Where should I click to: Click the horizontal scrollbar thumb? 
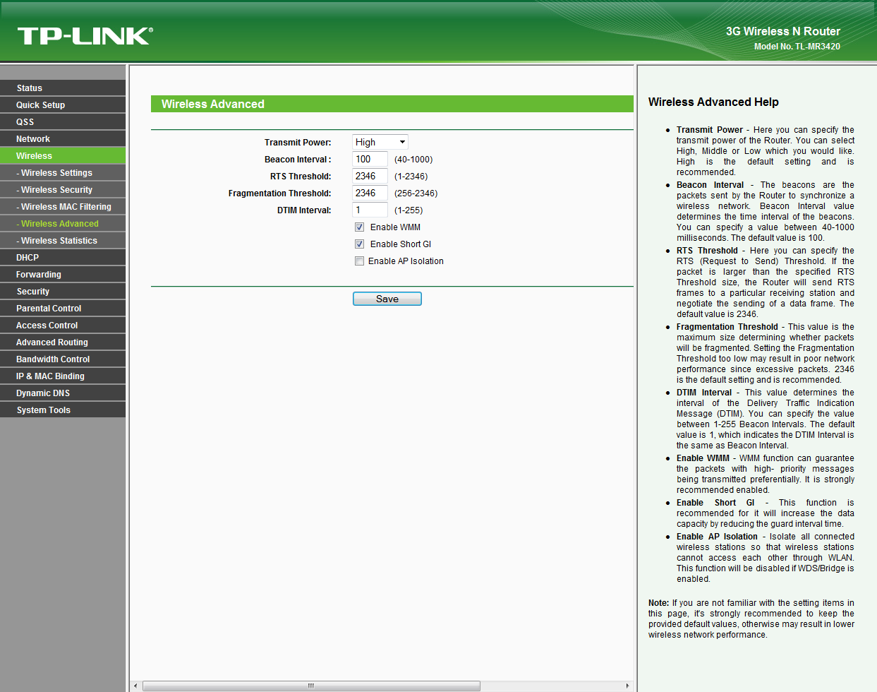311,686
